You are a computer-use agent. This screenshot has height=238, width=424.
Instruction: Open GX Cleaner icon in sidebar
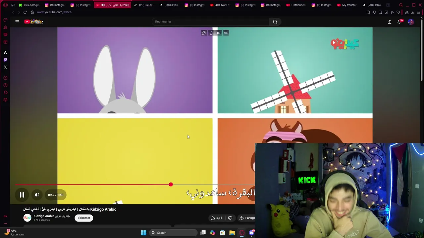5,27
